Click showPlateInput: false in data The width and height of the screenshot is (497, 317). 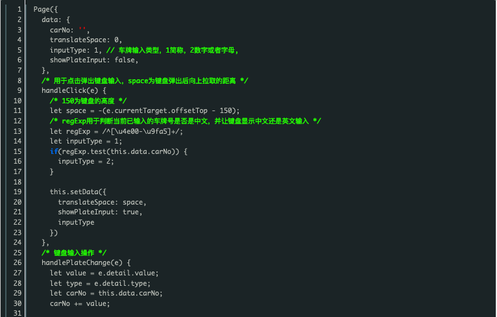click(x=93, y=60)
